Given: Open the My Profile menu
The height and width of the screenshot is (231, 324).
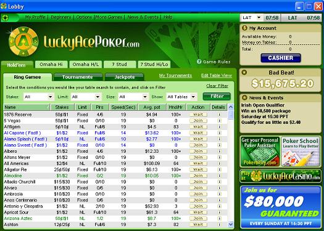Looking at the screenshot, I should pyautogui.click(x=35, y=17).
